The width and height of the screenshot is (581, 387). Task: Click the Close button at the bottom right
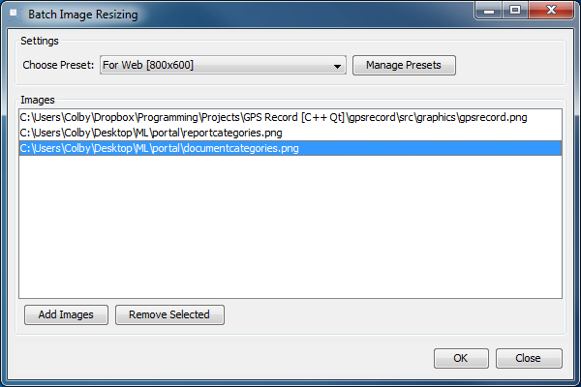(x=528, y=358)
